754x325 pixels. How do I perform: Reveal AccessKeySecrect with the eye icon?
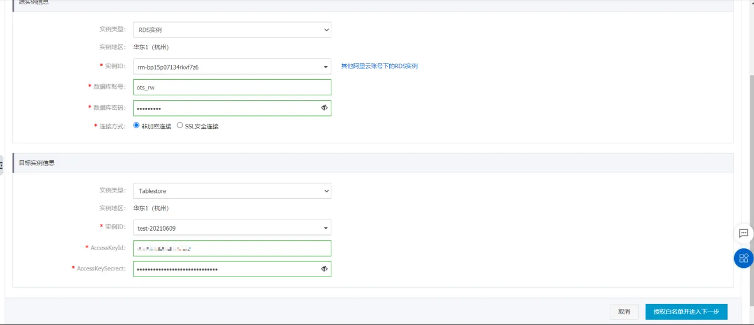324,269
